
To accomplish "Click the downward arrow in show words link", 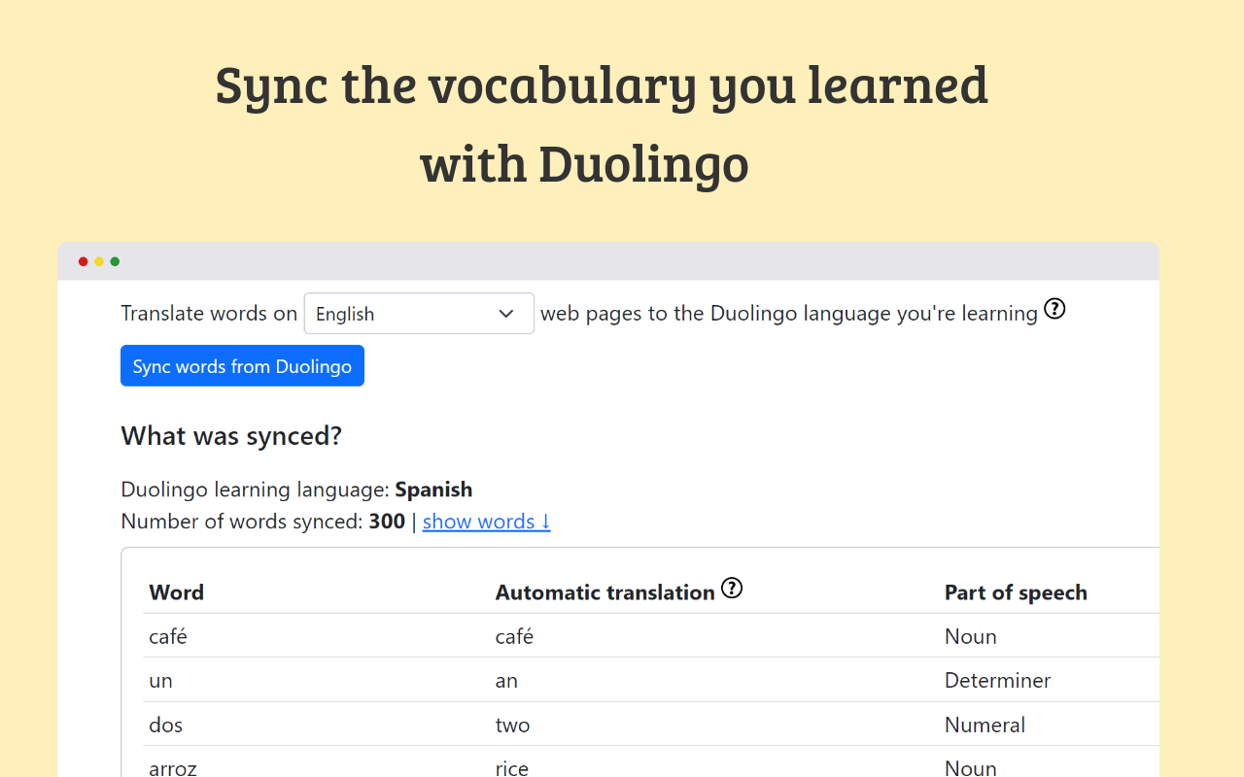I will (545, 522).
